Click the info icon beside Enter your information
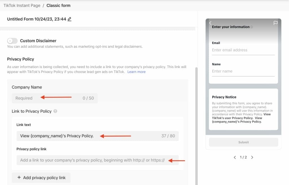Screen dimensions: 289x185 coord(252,27)
